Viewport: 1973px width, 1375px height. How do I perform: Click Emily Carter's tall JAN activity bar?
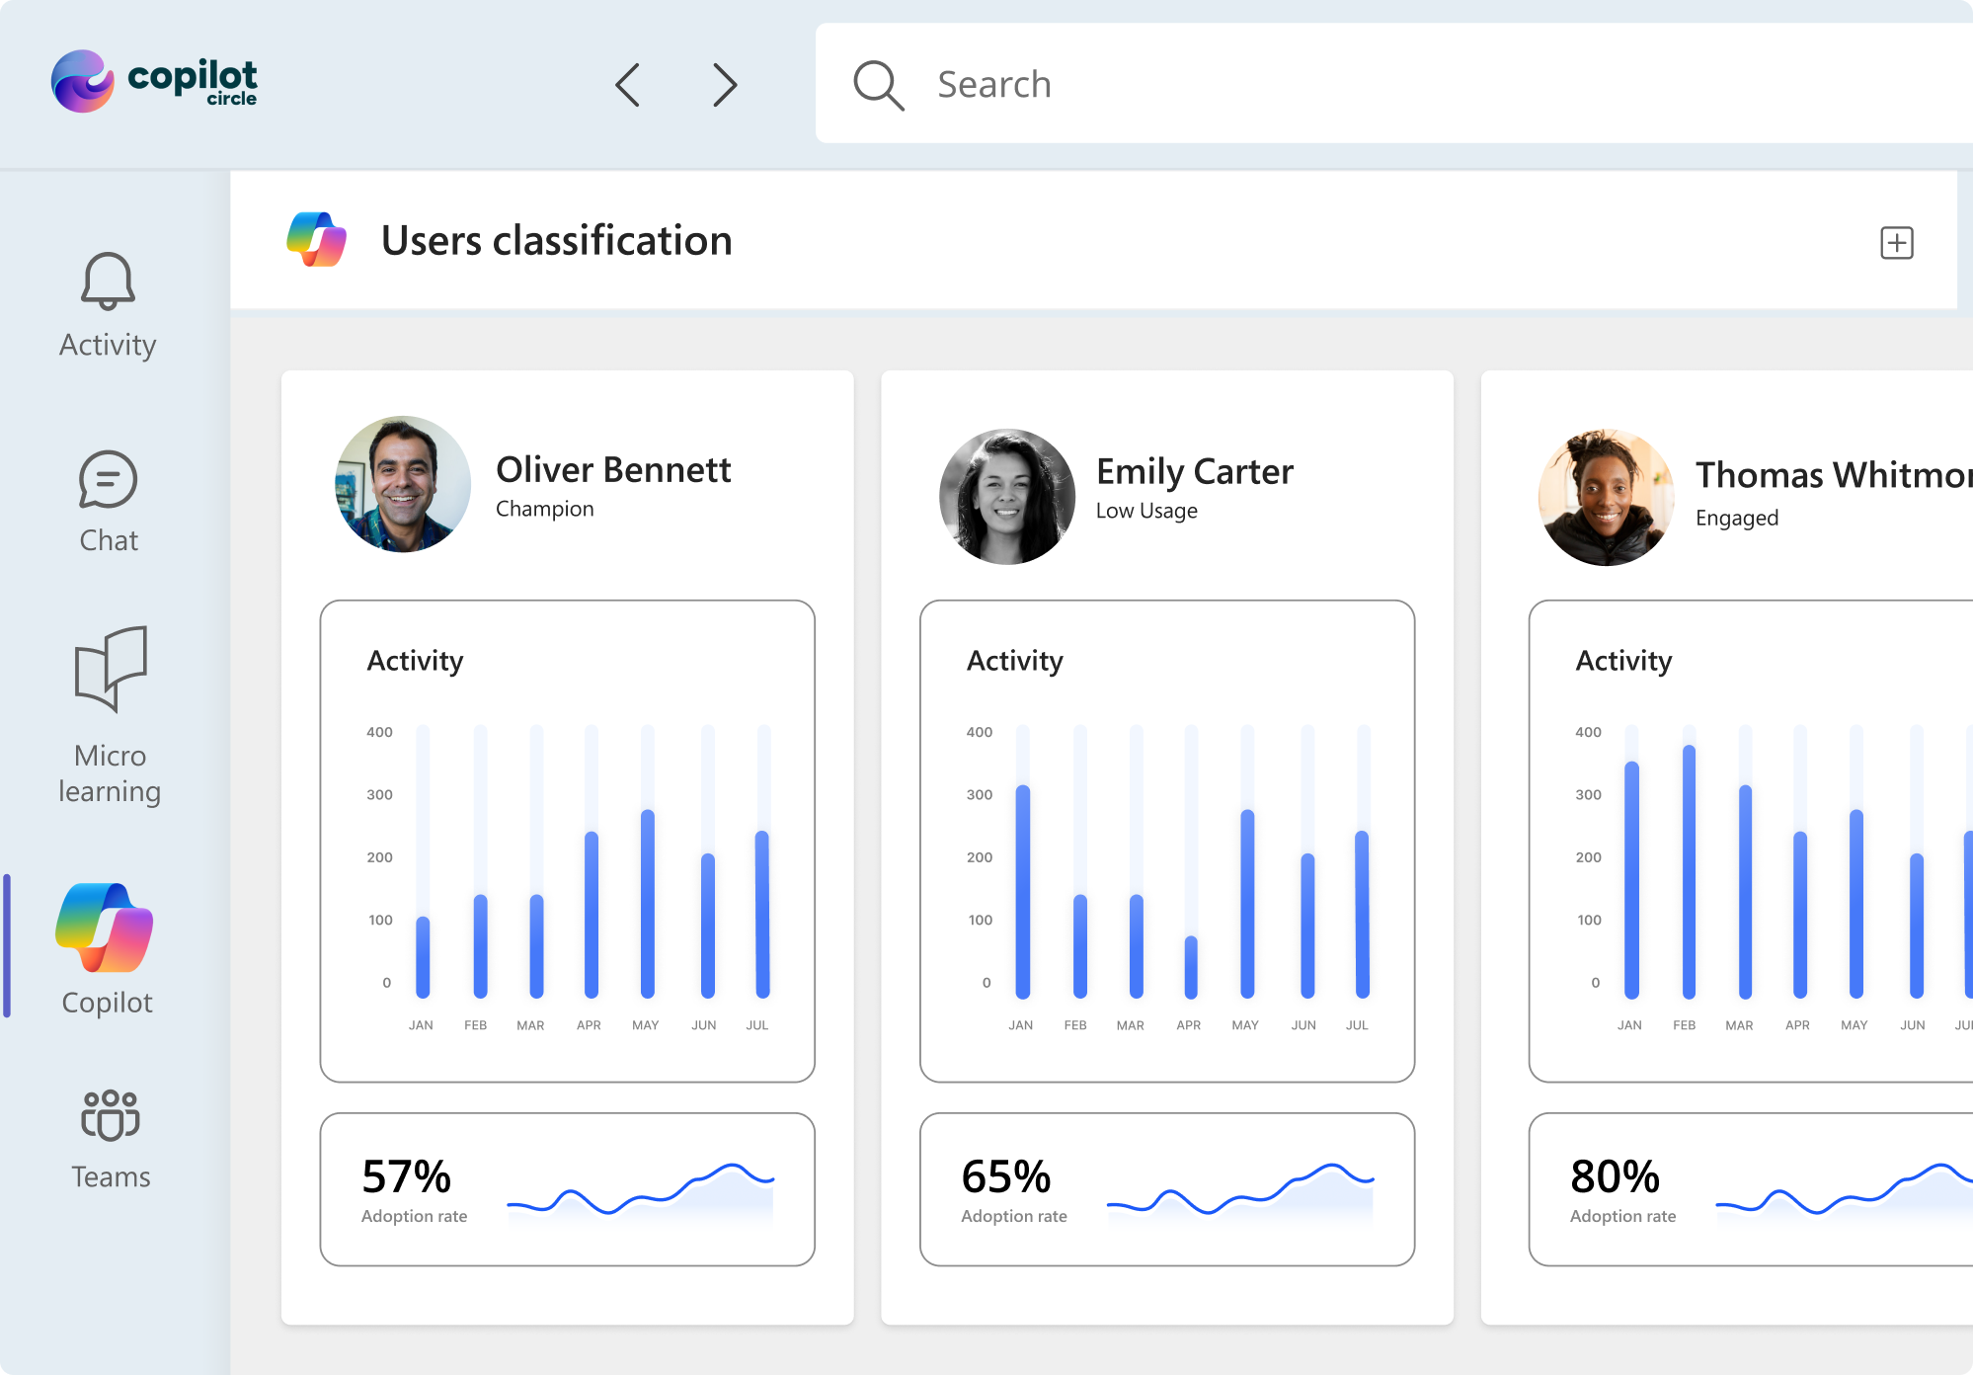[x=1022, y=889]
